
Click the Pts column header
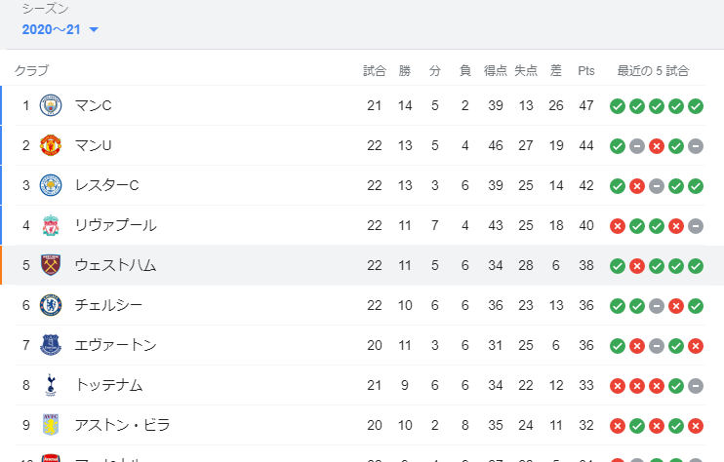(x=585, y=70)
